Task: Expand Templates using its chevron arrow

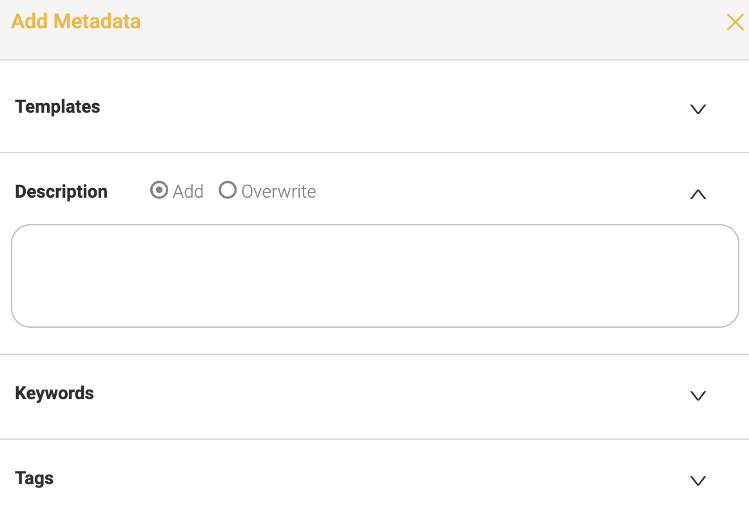Action: (x=698, y=109)
